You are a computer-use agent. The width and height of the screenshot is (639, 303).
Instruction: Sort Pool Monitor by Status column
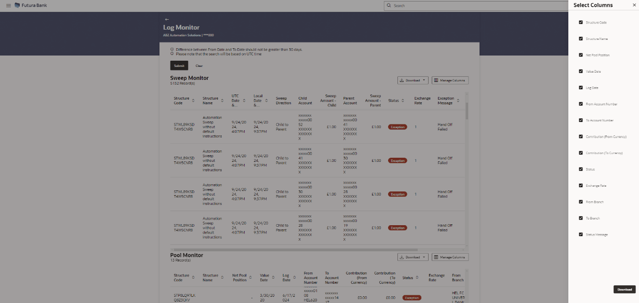[418, 278]
